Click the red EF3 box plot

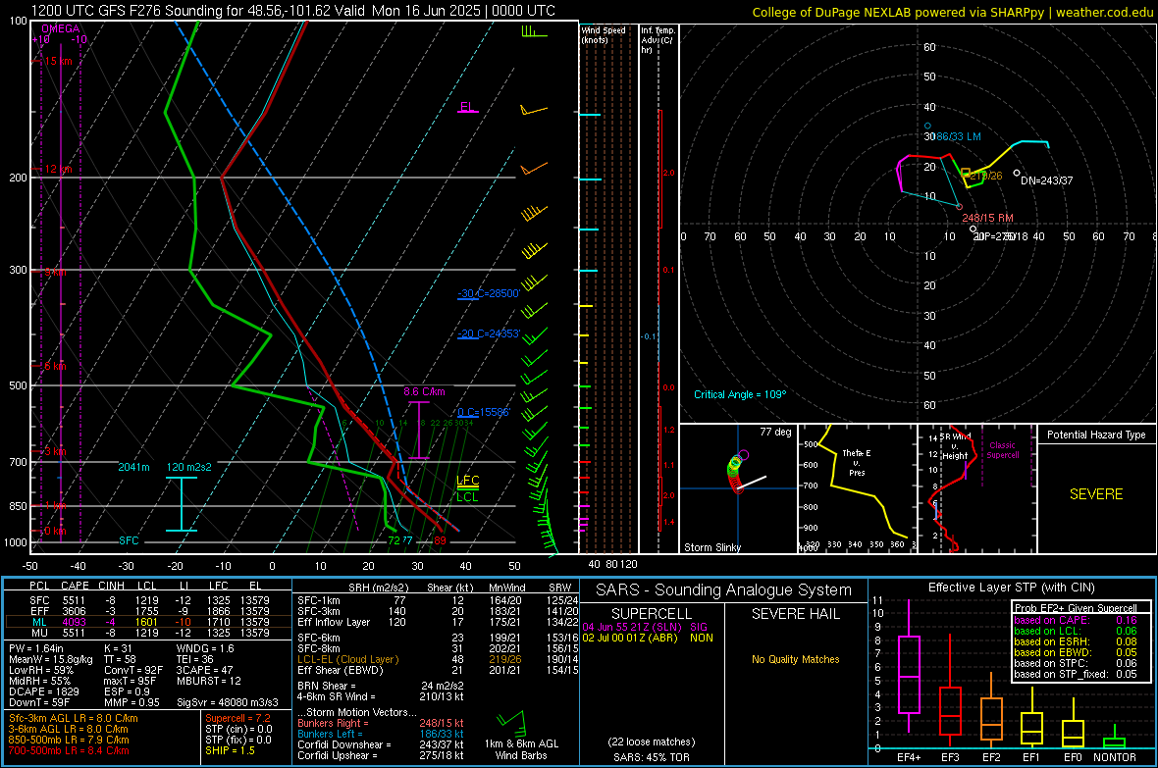pos(950,691)
